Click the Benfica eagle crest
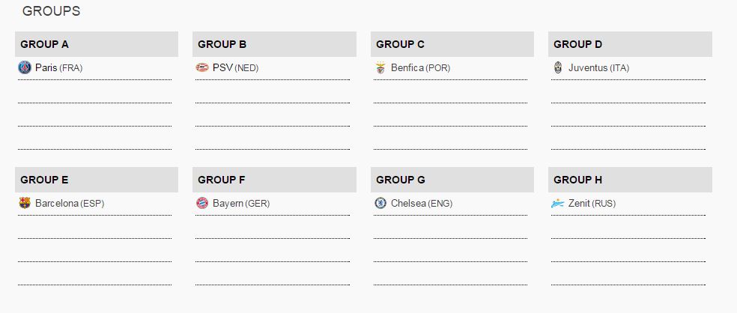This screenshot has width=737, height=313. pos(380,68)
